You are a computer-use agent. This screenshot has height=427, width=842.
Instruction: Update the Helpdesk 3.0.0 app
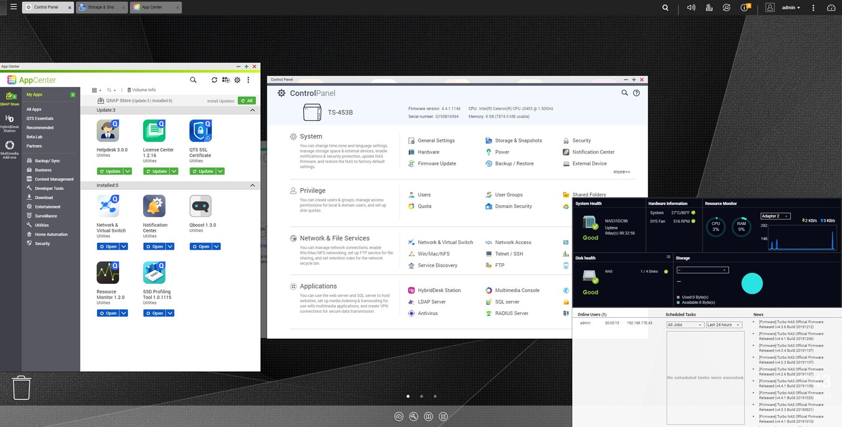pyautogui.click(x=109, y=171)
